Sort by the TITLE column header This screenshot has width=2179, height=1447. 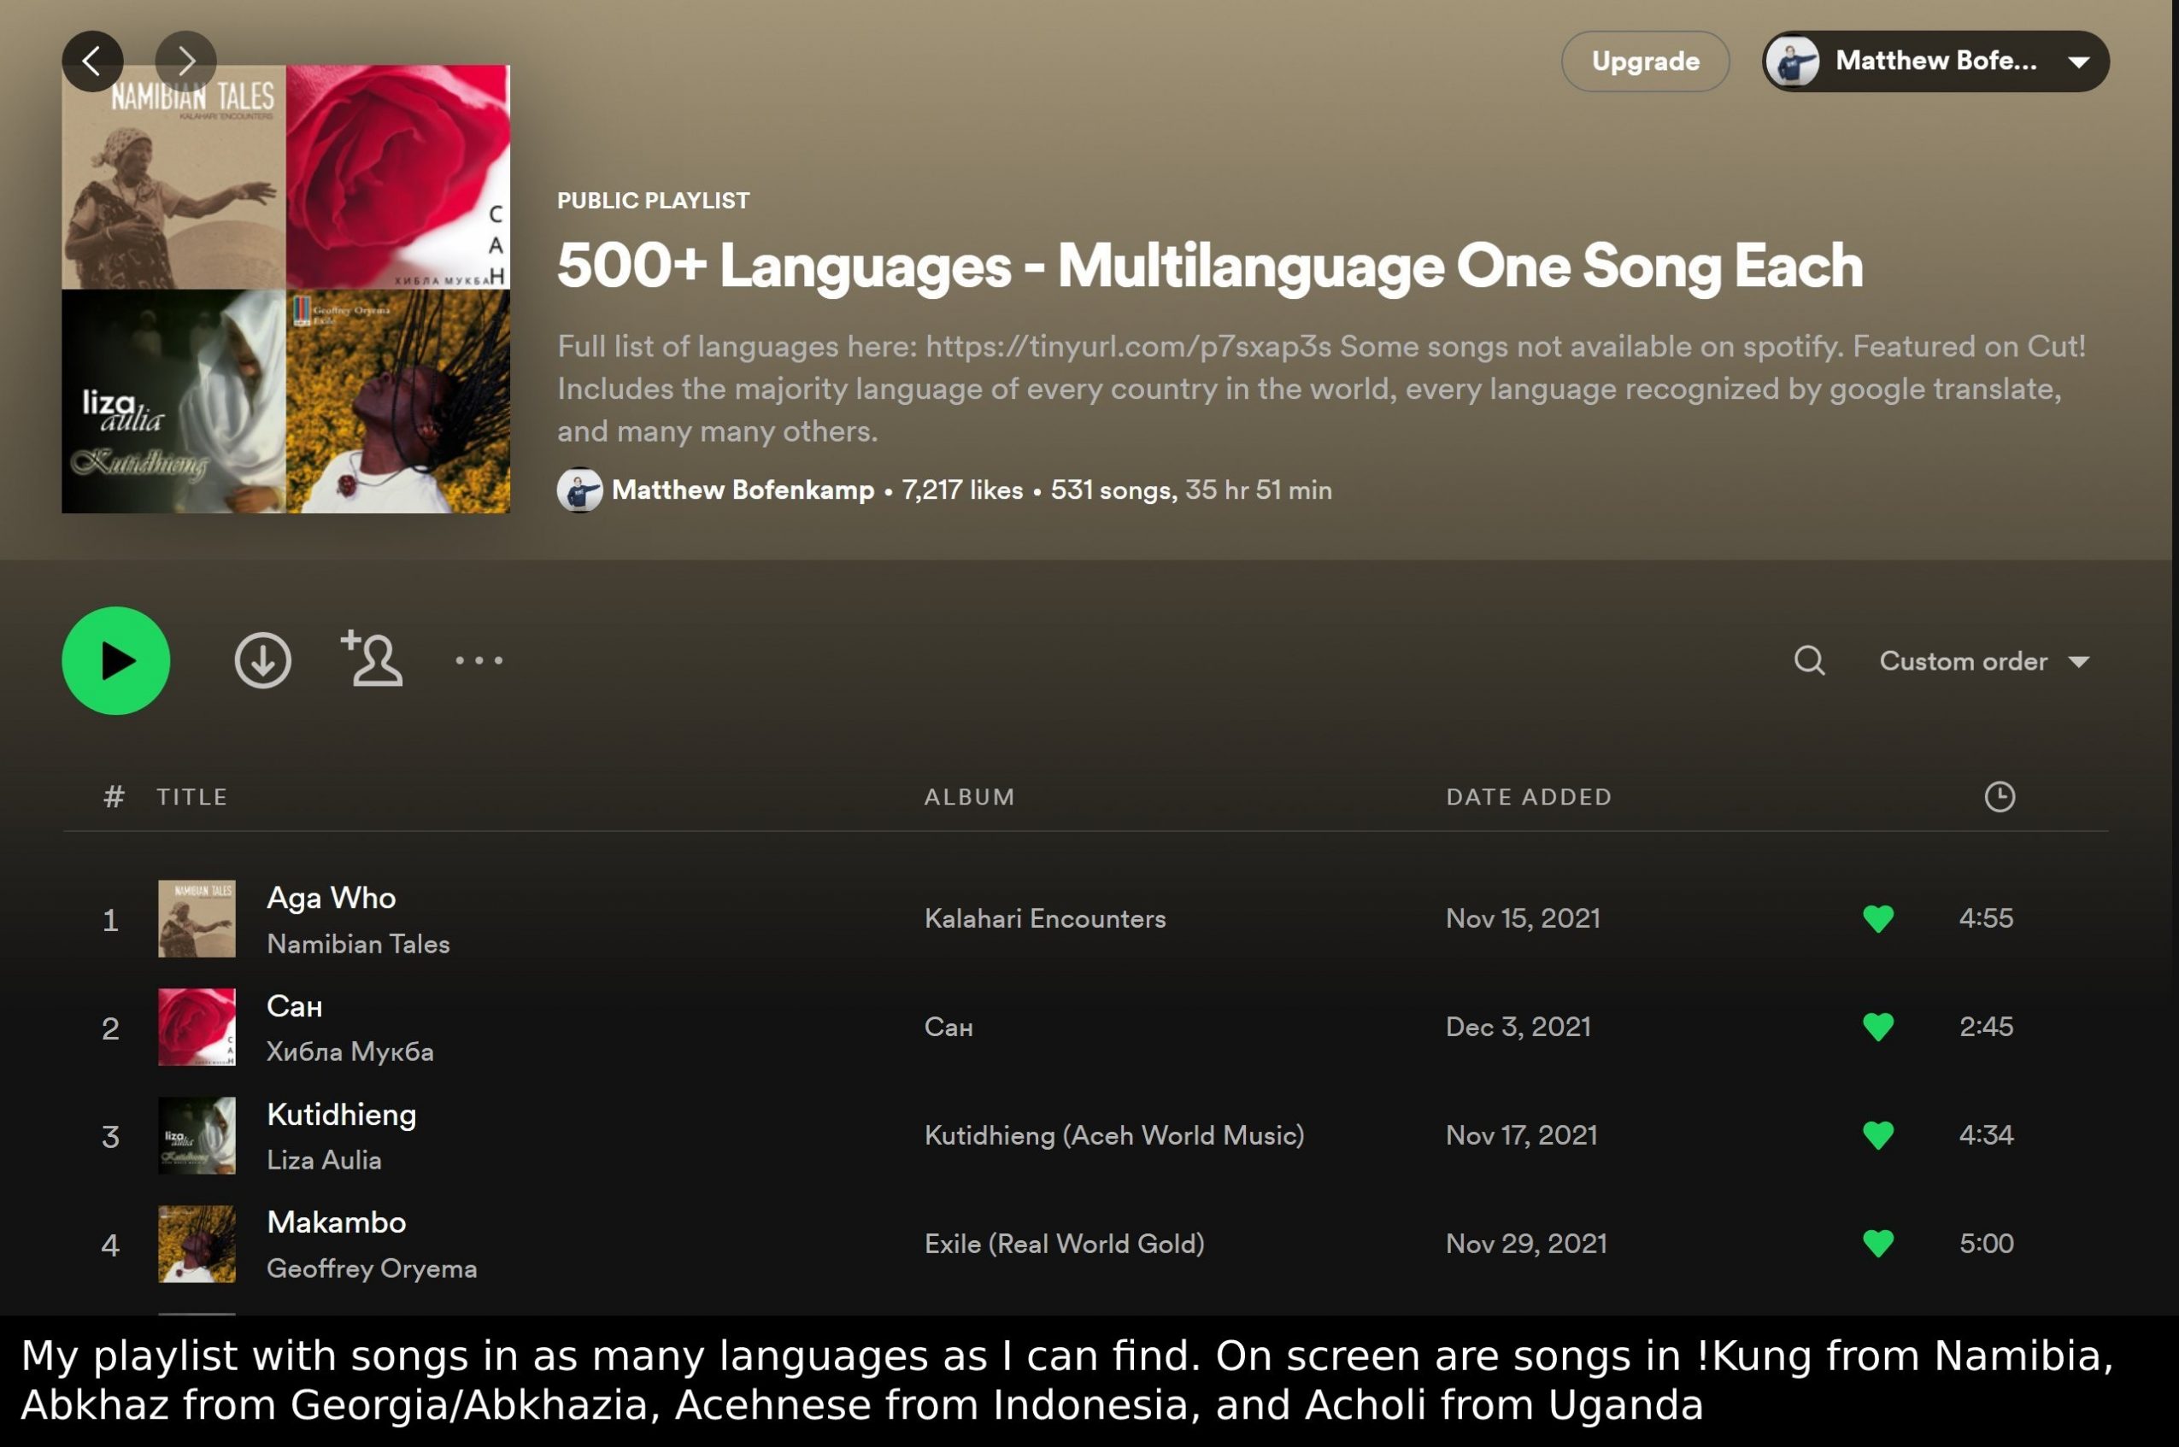192,796
